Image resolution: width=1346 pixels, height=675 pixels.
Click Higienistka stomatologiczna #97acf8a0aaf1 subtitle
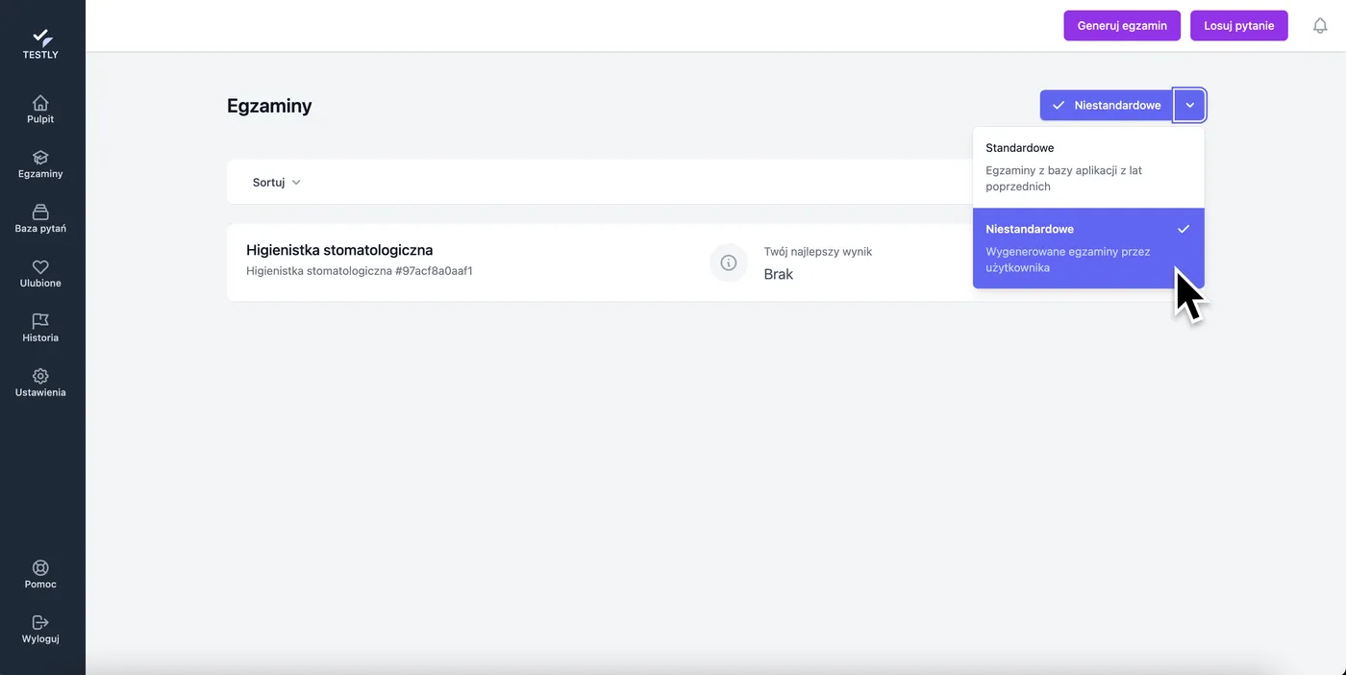pos(360,271)
